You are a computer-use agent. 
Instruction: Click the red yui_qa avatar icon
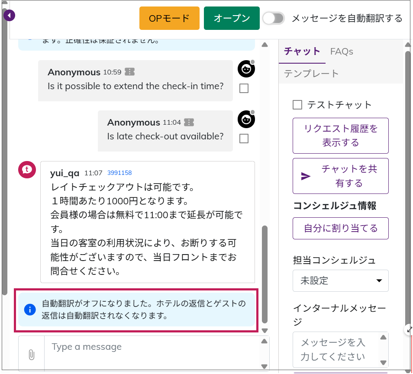coord(26,169)
